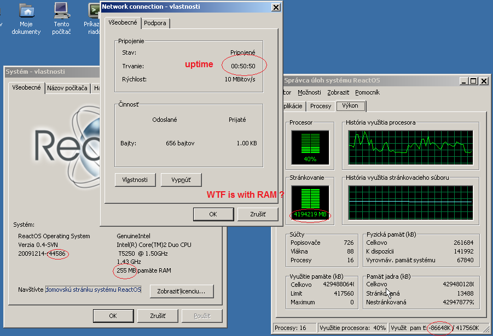
Task: Open the Možnosti menu
Action: tap(309, 93)
